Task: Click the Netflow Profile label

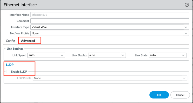Action: (19, 33)
